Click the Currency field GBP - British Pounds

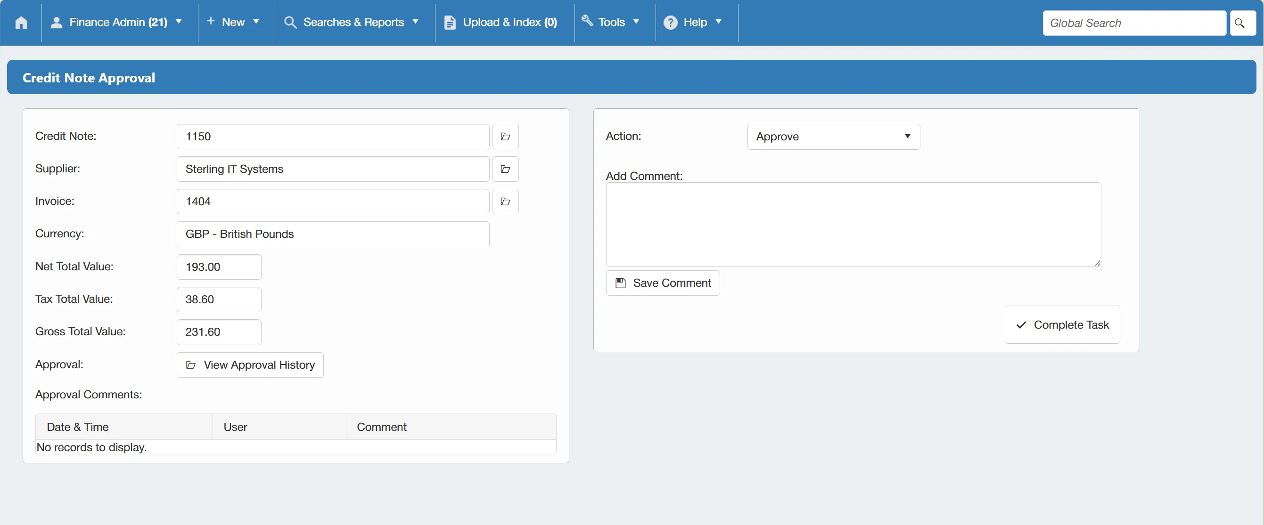333,234
